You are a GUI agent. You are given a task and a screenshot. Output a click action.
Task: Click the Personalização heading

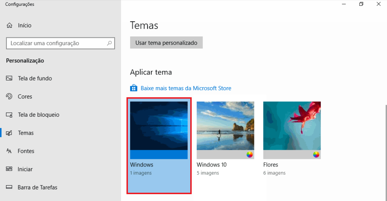coord(25,61)
